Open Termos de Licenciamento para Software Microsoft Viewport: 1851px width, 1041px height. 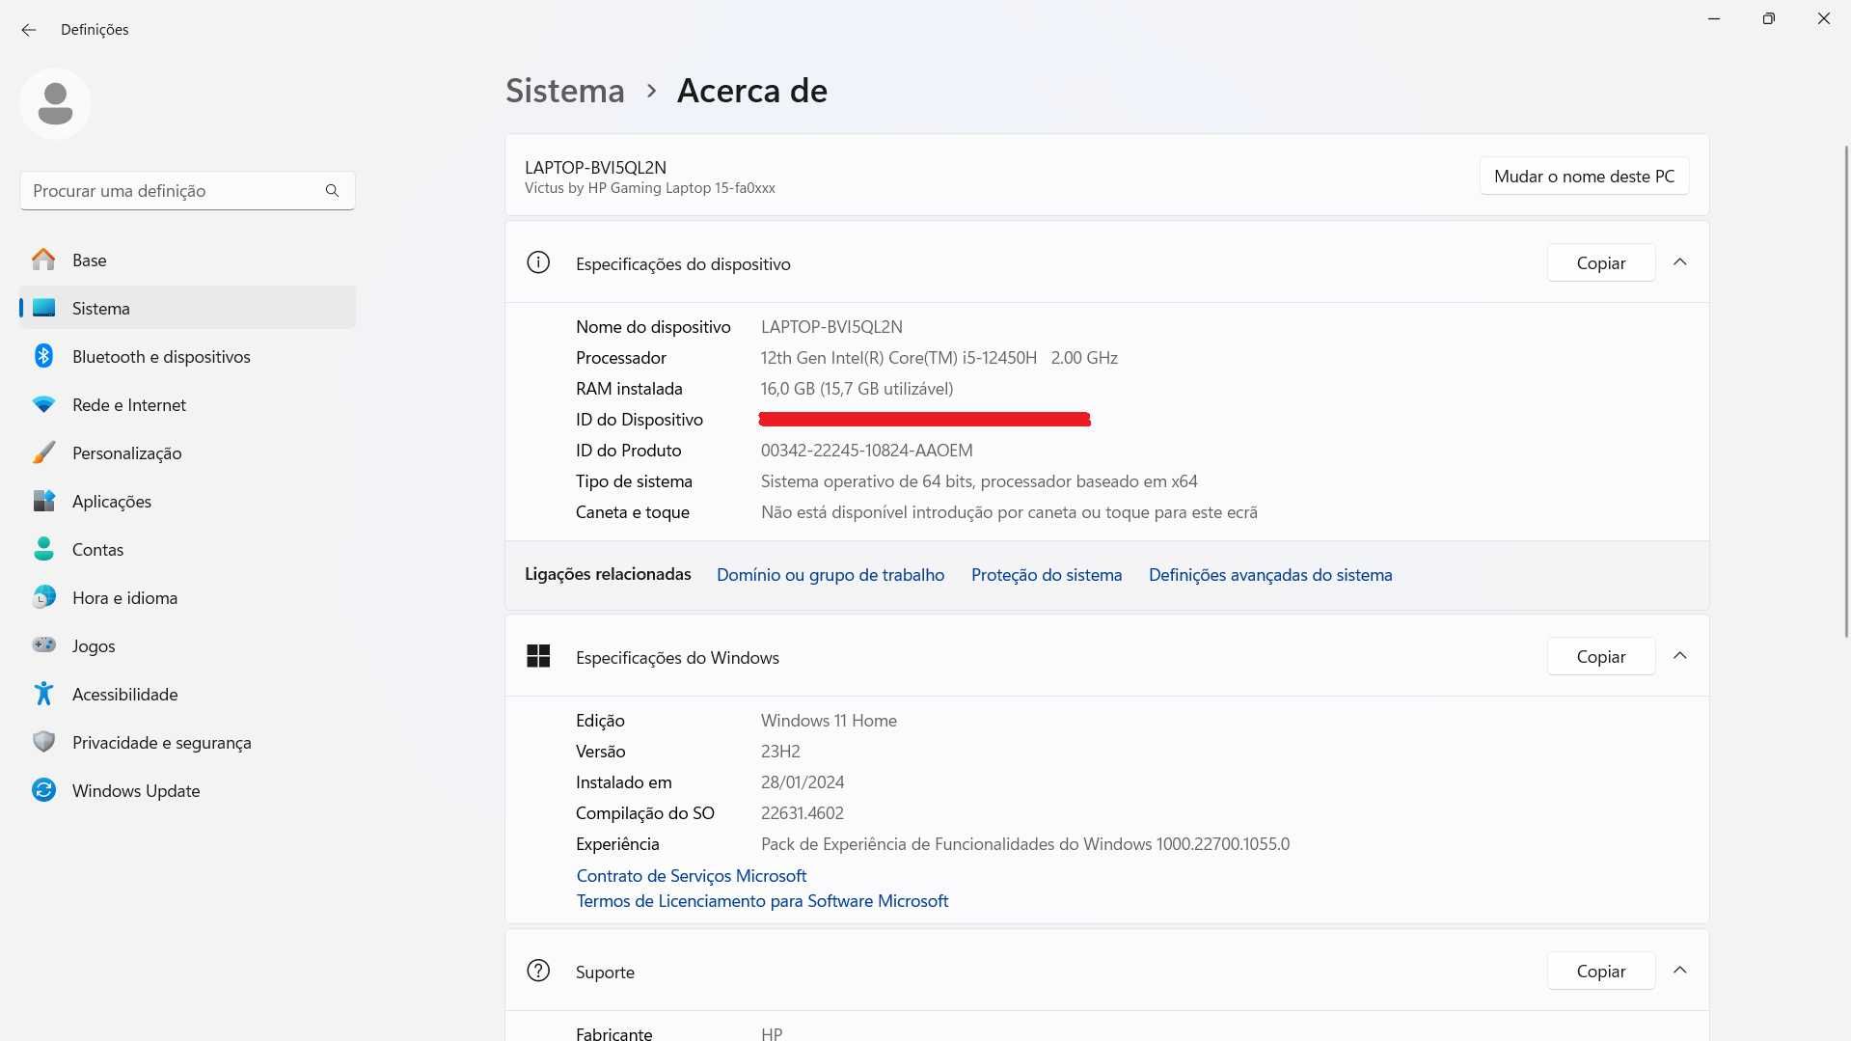pos(762,900)
